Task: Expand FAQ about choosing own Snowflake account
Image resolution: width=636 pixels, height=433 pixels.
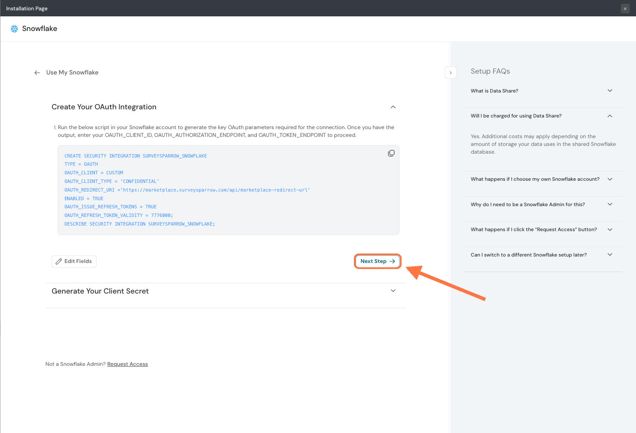Action: [609, 179]
